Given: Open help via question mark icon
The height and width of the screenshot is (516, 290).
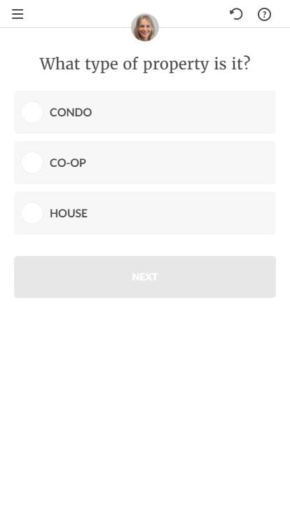Looking at the screenshot, I should tap(264, 15).
